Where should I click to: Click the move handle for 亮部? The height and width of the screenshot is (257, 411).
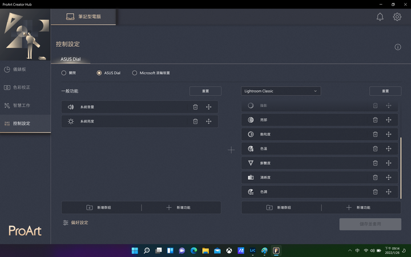(389, 120)
